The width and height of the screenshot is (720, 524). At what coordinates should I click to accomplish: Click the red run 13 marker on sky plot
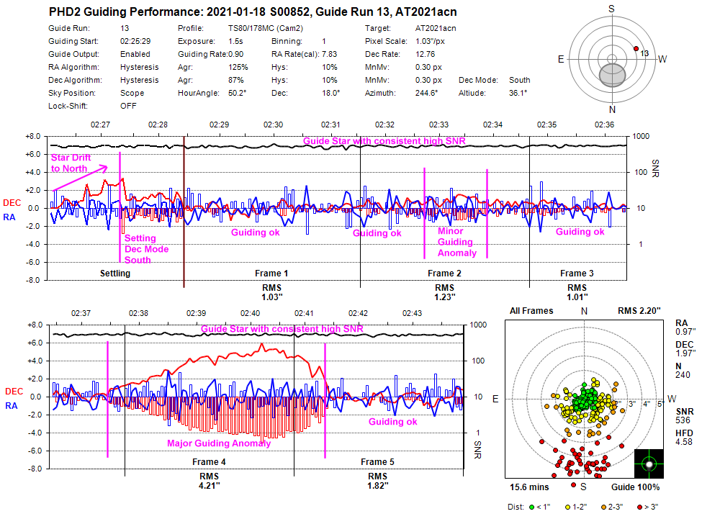point(636,49)
